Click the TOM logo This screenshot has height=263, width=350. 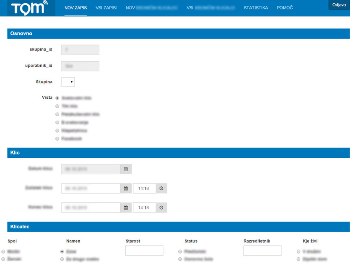click(x=29, y=8)
